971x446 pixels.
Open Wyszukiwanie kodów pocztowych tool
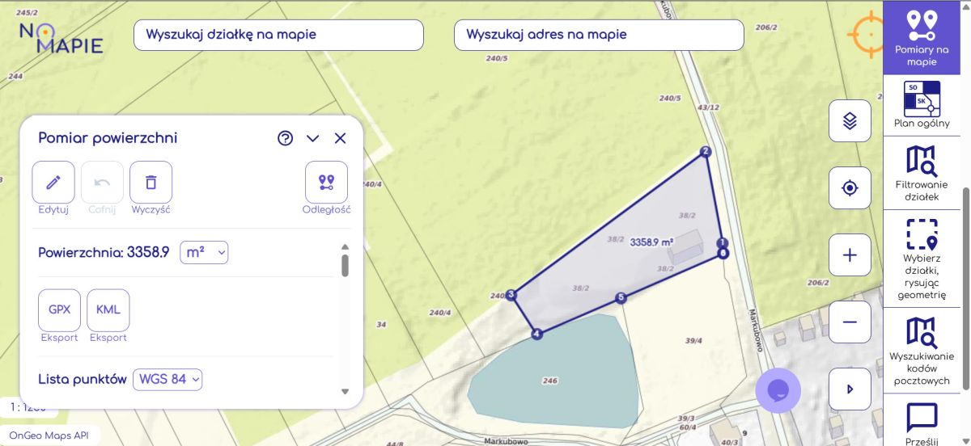point(921,351)
